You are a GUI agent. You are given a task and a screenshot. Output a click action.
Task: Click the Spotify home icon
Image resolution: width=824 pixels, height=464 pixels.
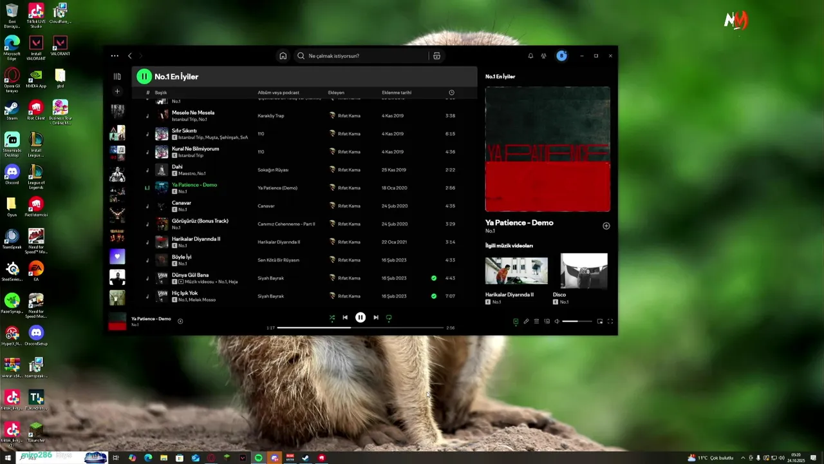click(x=283, y=56)
